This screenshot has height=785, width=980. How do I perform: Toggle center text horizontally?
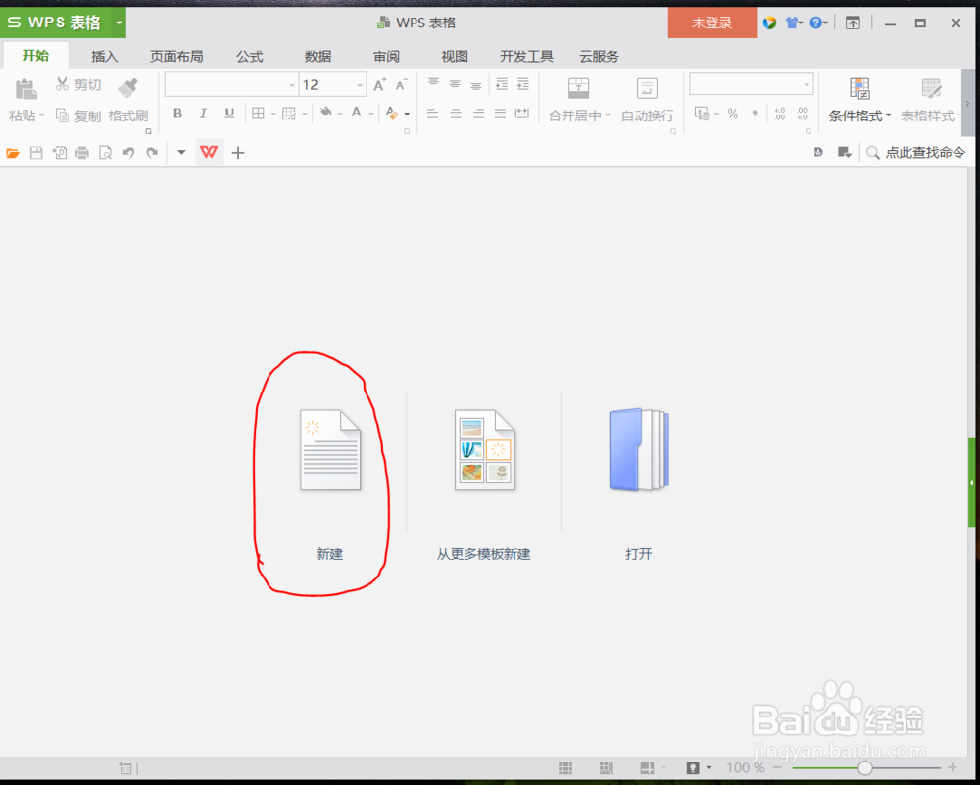click(456, 114)
